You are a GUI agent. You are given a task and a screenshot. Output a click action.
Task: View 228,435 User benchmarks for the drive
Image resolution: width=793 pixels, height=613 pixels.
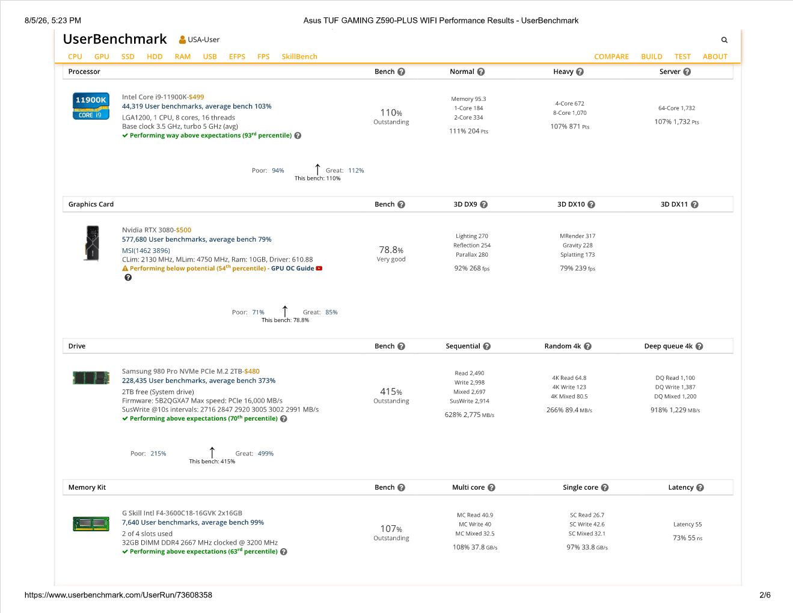(x=198, y=380)
